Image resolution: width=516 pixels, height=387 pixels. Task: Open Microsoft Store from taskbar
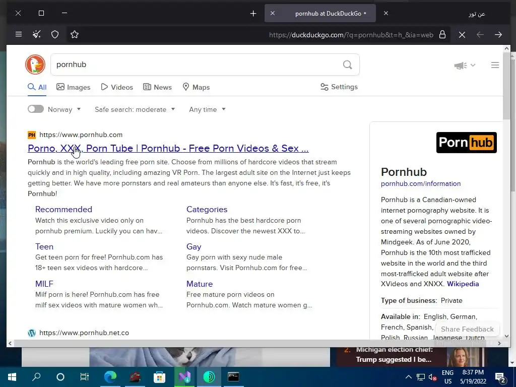[159, 377]
